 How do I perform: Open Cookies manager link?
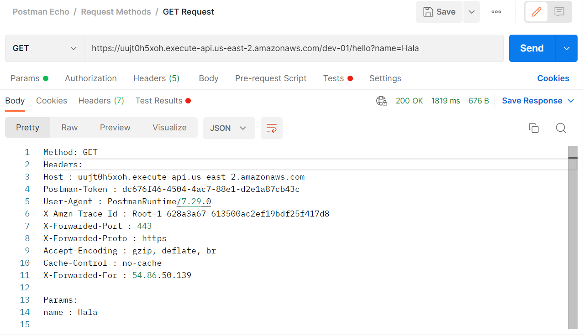click(553, 78)
